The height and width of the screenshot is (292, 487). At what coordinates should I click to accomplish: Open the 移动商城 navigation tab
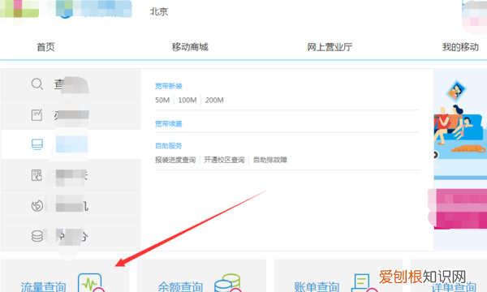coord(190,47)
